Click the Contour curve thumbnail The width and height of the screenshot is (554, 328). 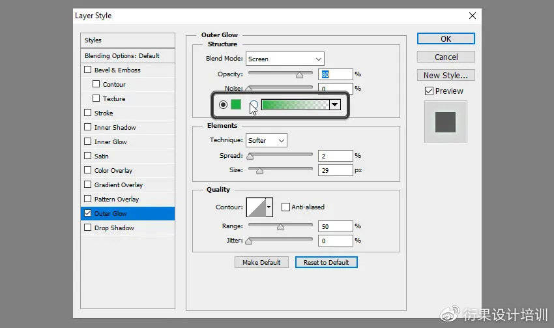point(255,207)
